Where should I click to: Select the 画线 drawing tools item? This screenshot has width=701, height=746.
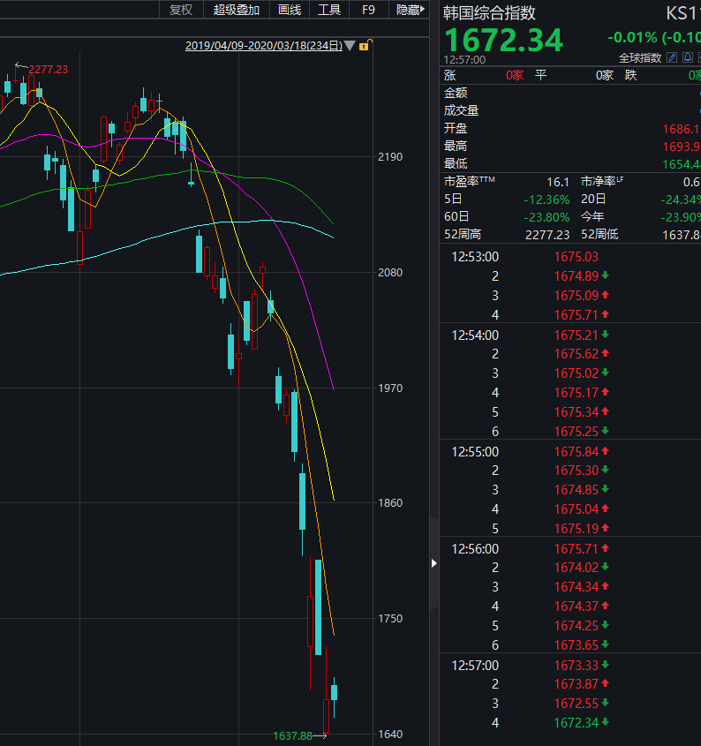pos(290,10)
